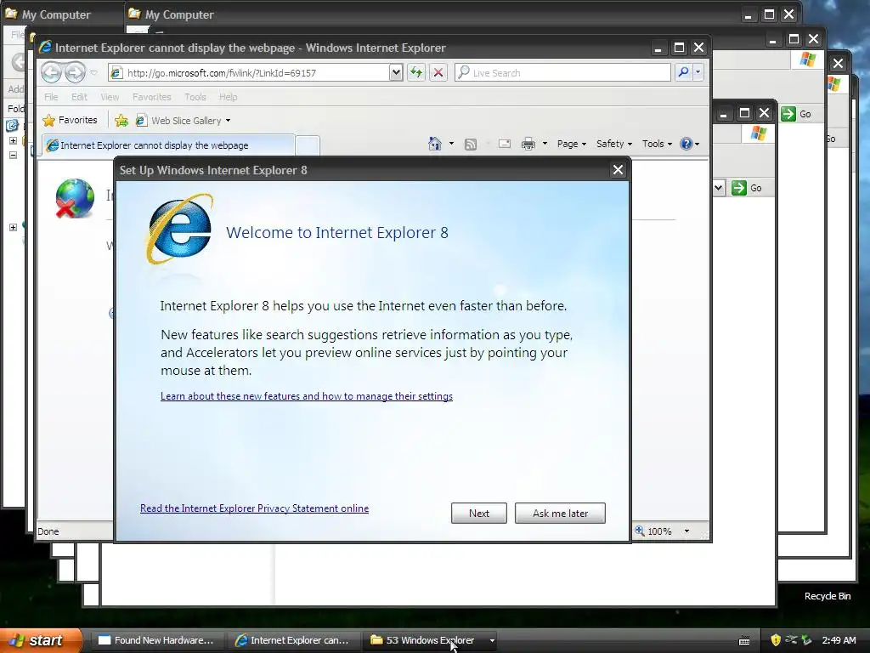The width and height of the screenshot is (870, 653).
Task: Open the Favorites menu in menu bar
Action: pos(151,97)
